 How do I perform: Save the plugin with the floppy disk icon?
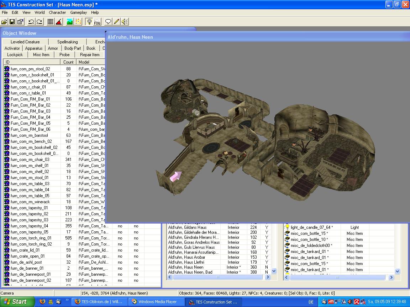[12, 22]
